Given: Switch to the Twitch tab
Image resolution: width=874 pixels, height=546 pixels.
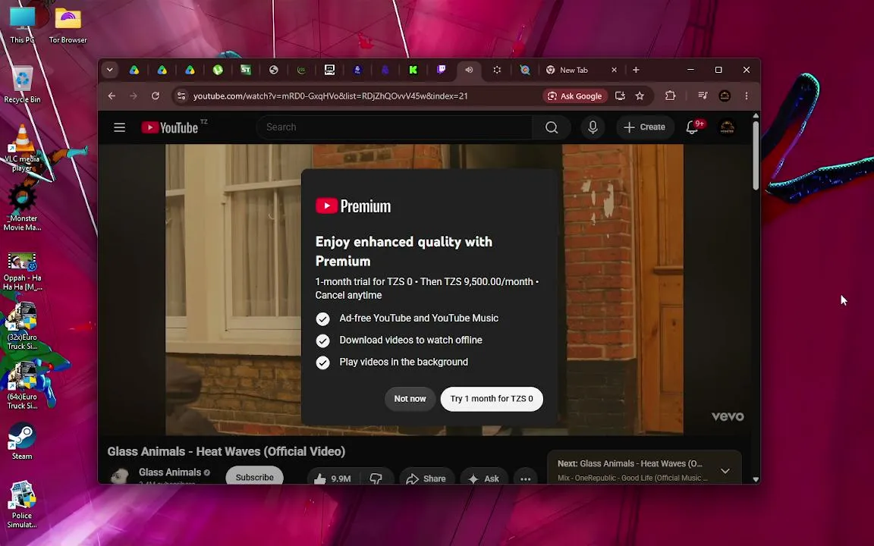Looking at the screenshot, I should pos(441,70).
